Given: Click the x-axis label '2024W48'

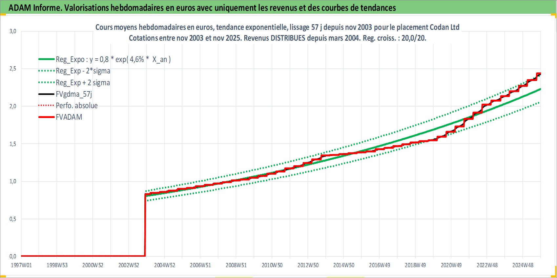Looking at the screenshot, I should click(x=523, y=265).
